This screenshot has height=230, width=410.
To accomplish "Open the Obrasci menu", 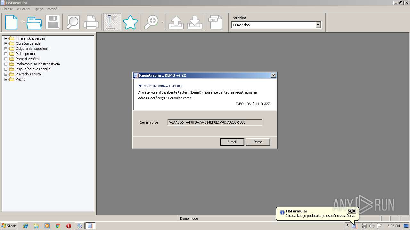I will [8, 9].
